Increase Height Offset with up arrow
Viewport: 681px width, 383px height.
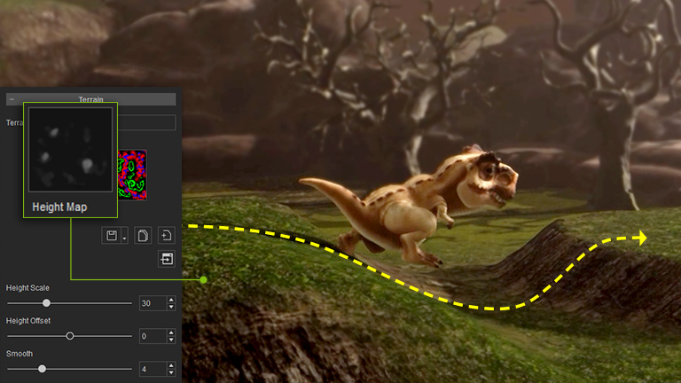click(x=171, y=332)
